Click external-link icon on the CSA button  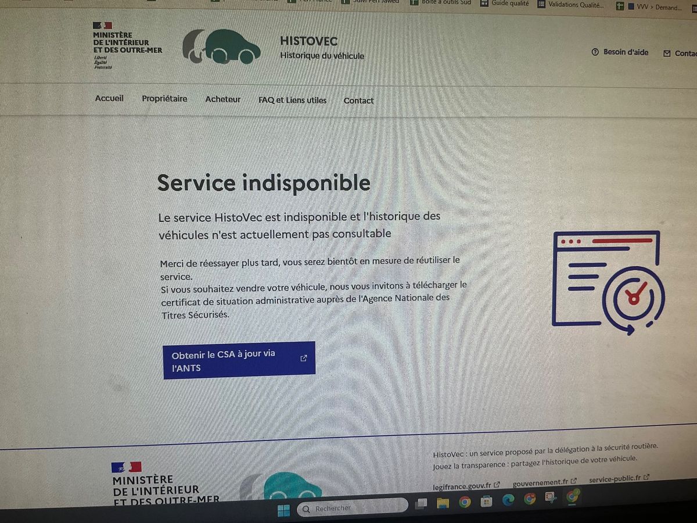click(303, 358)
